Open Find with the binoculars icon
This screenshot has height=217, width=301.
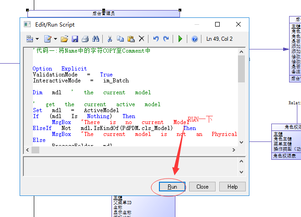click(96, 39)
